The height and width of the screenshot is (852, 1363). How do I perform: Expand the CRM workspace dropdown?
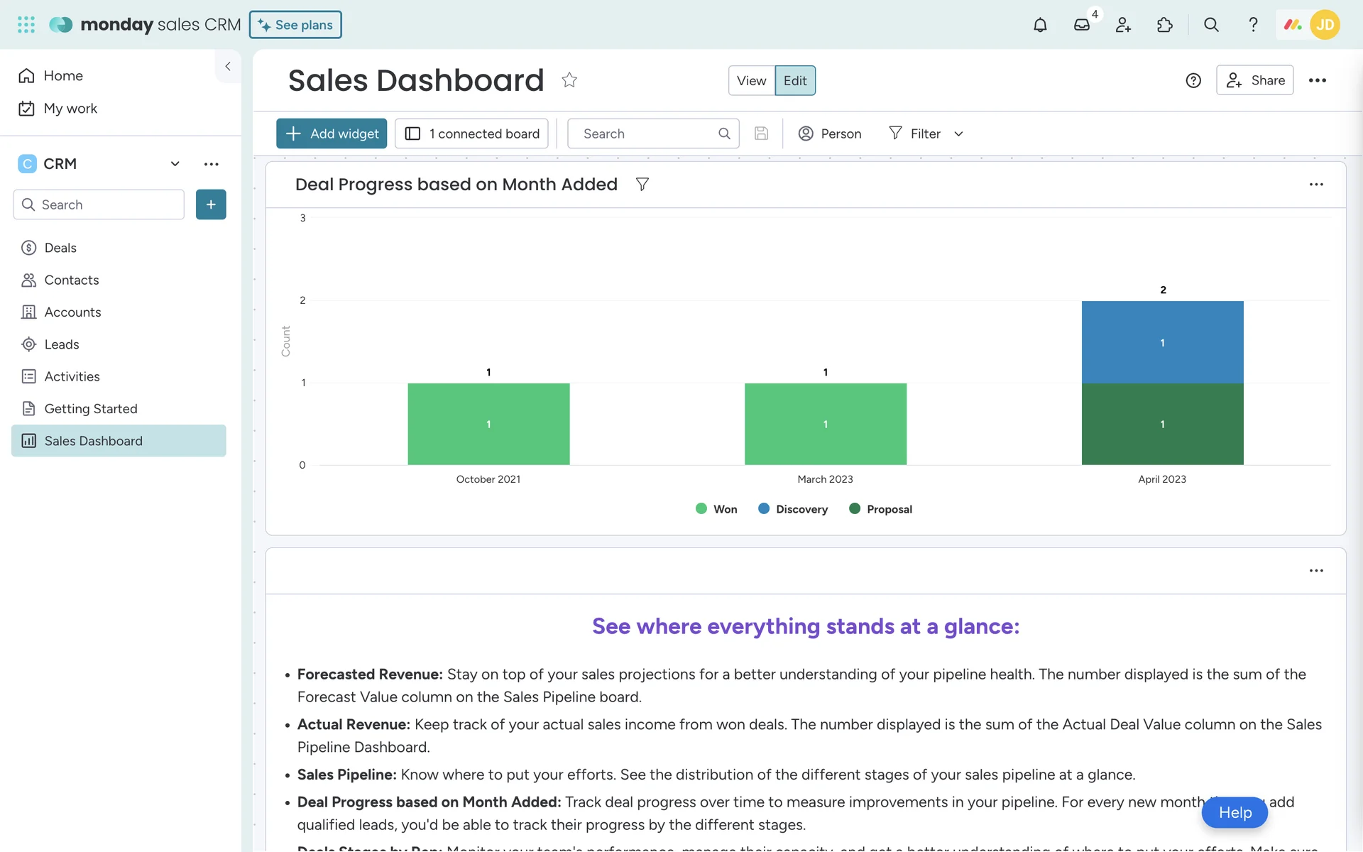tap(175, 164)
